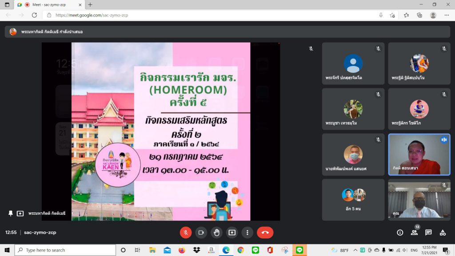Open File Explorer from the taskbar
Viewport: 455px width, 256px height.
[x=152, y=250]
